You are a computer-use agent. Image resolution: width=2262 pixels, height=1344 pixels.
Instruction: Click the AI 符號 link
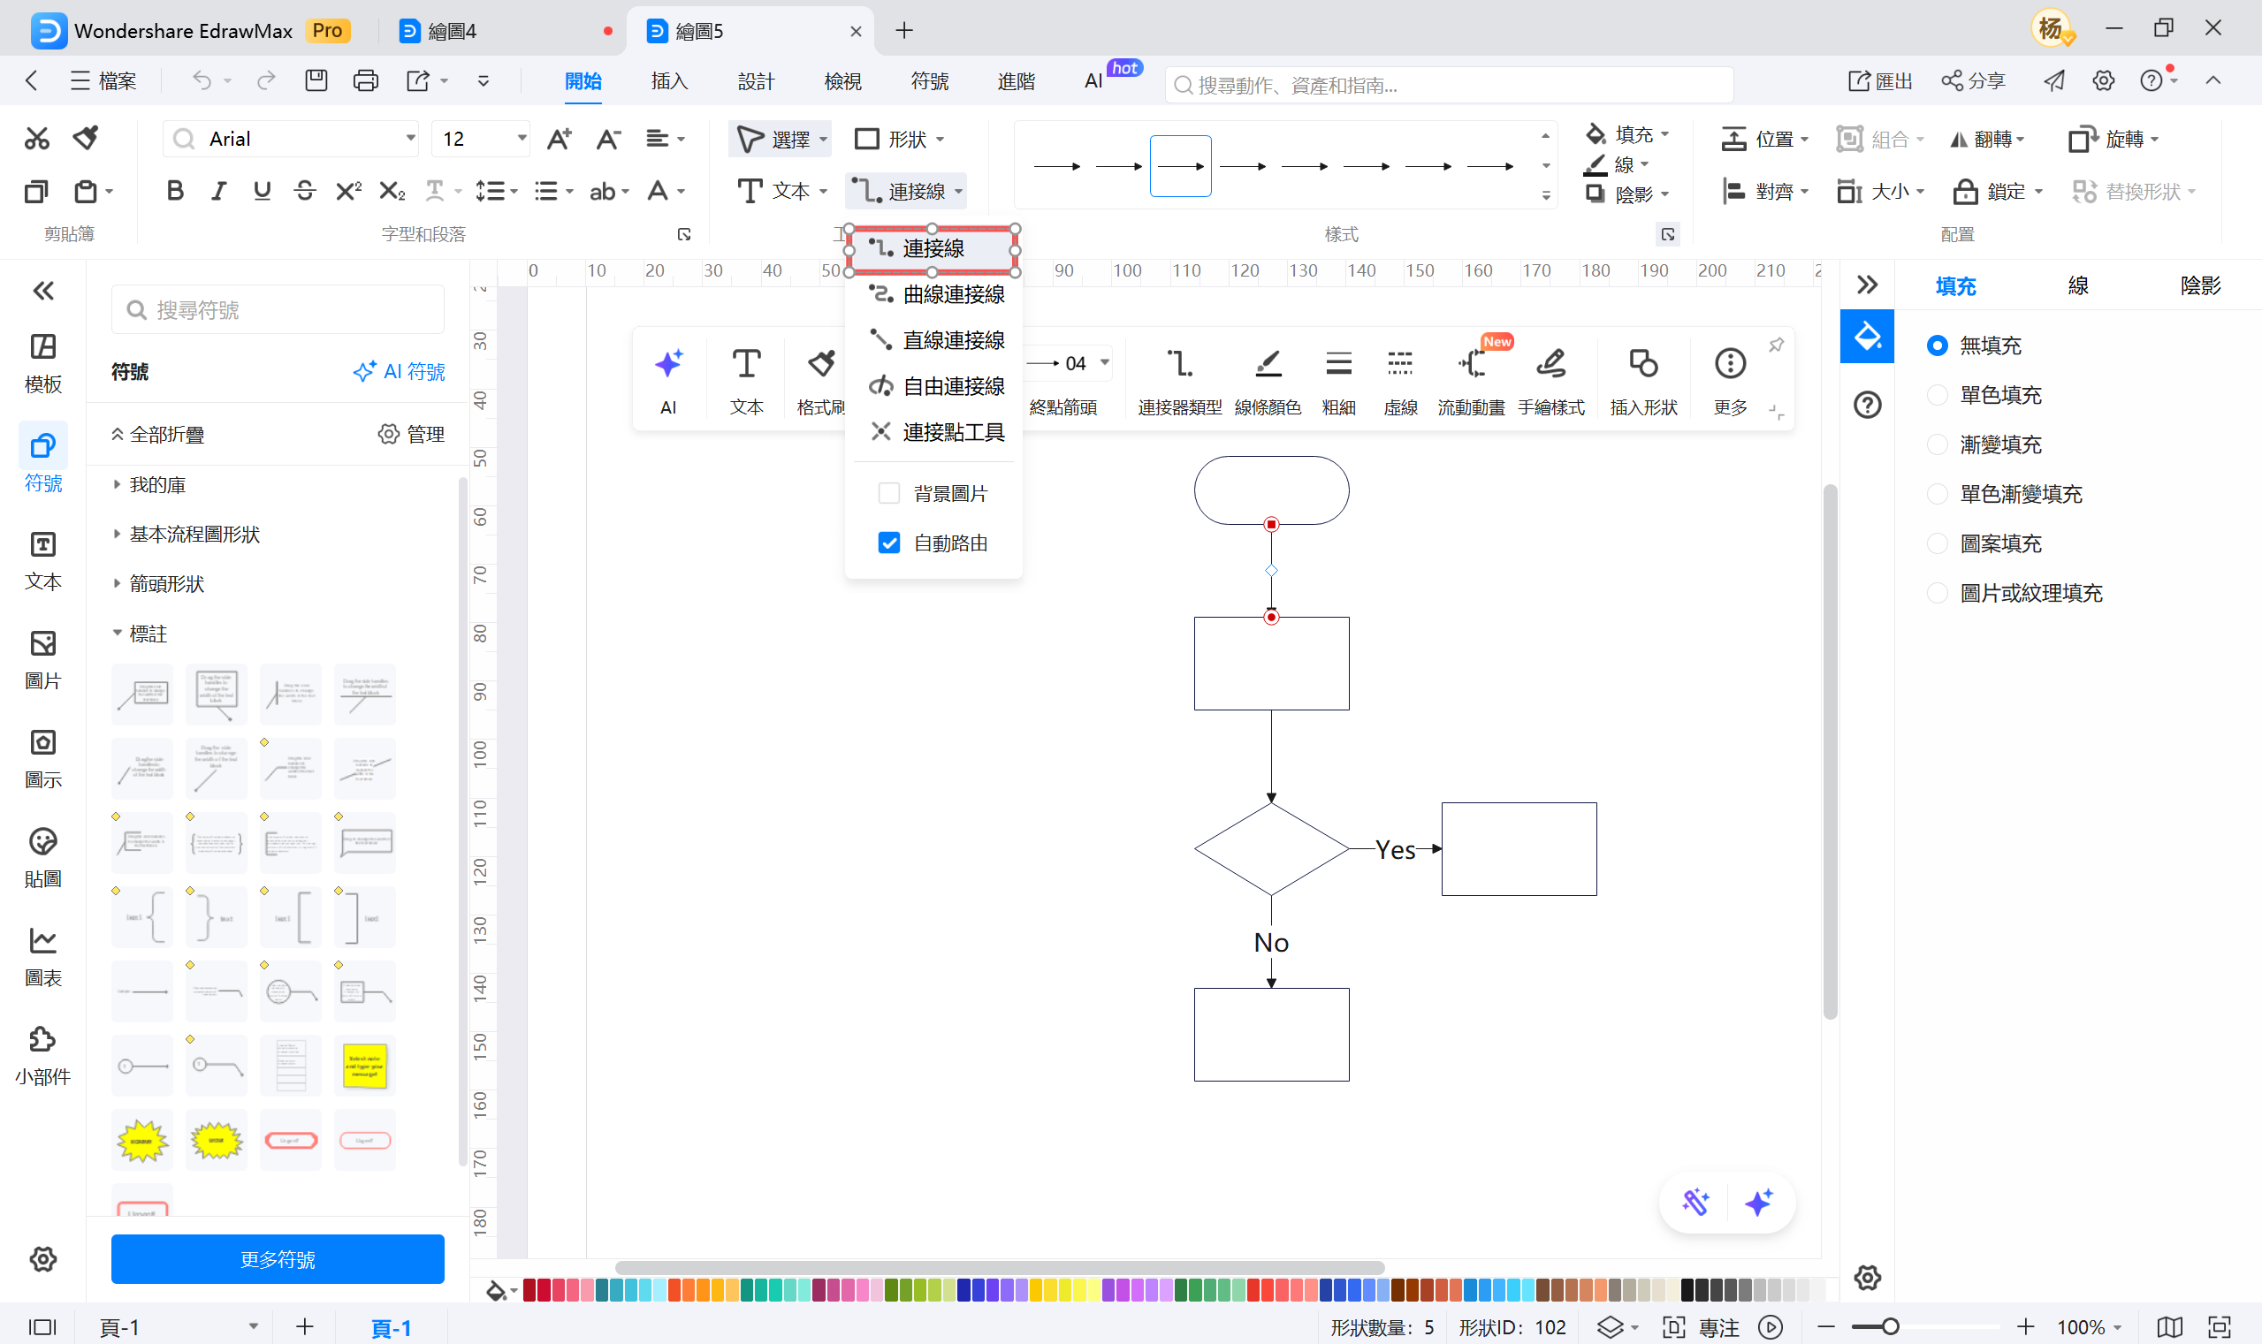400,371
